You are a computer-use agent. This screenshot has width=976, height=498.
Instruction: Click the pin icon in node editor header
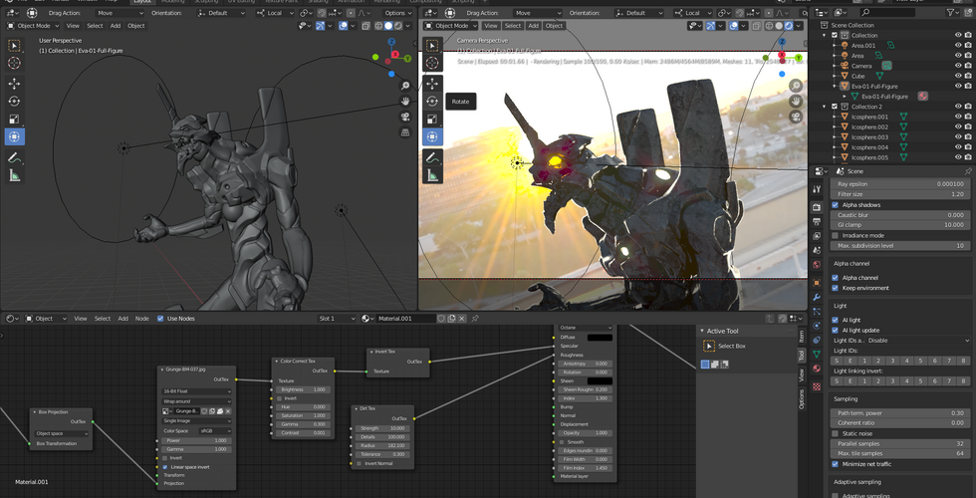475,318
